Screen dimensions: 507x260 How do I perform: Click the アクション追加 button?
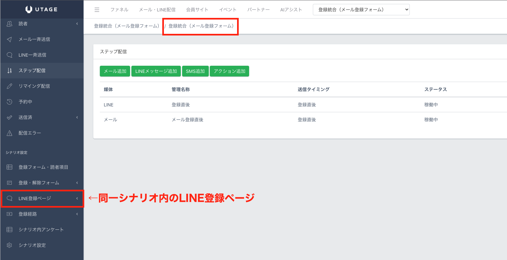229,71
